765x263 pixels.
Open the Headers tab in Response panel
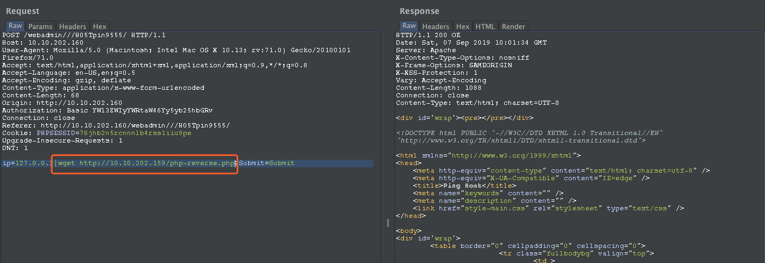pos(435,26)
